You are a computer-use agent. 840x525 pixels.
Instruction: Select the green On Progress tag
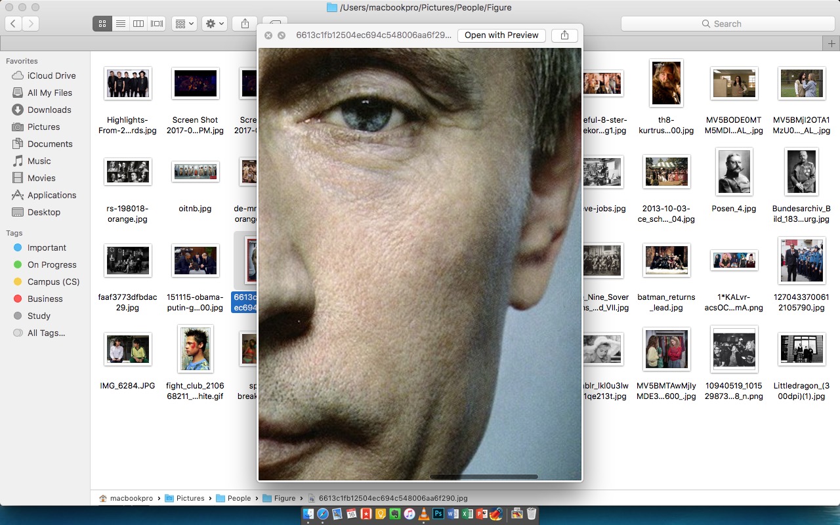click(x=45, y=264)
